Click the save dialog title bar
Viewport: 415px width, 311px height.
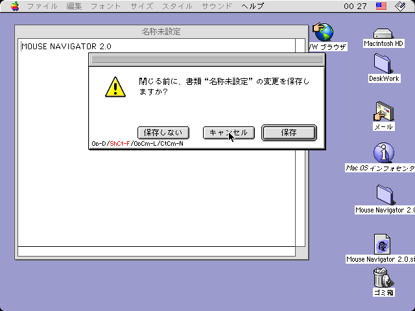[x=207, y=60]
